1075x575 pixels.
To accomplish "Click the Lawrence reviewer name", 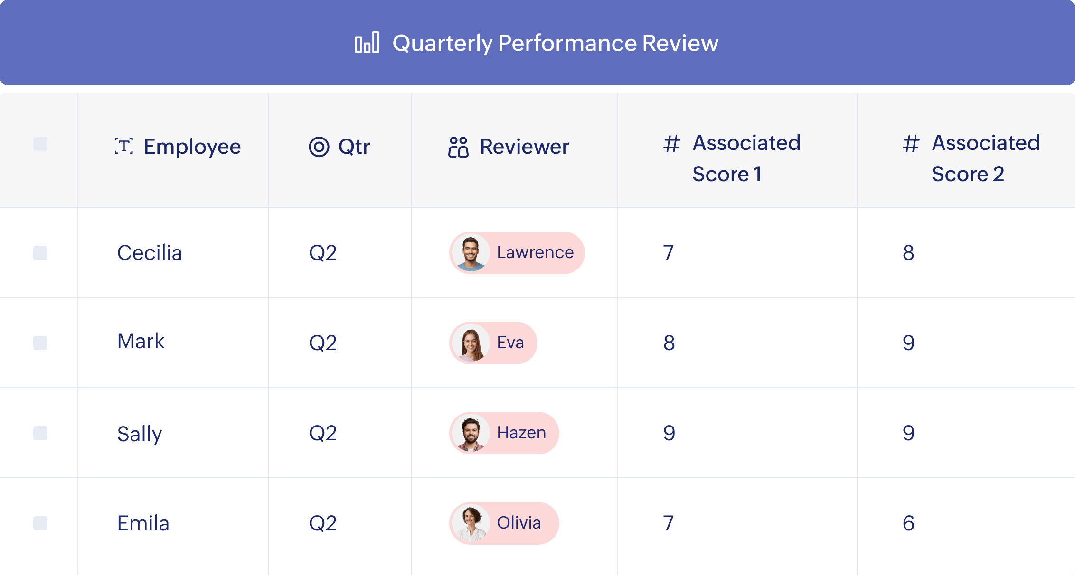I will pyautogui.click(x=535, y=252).
